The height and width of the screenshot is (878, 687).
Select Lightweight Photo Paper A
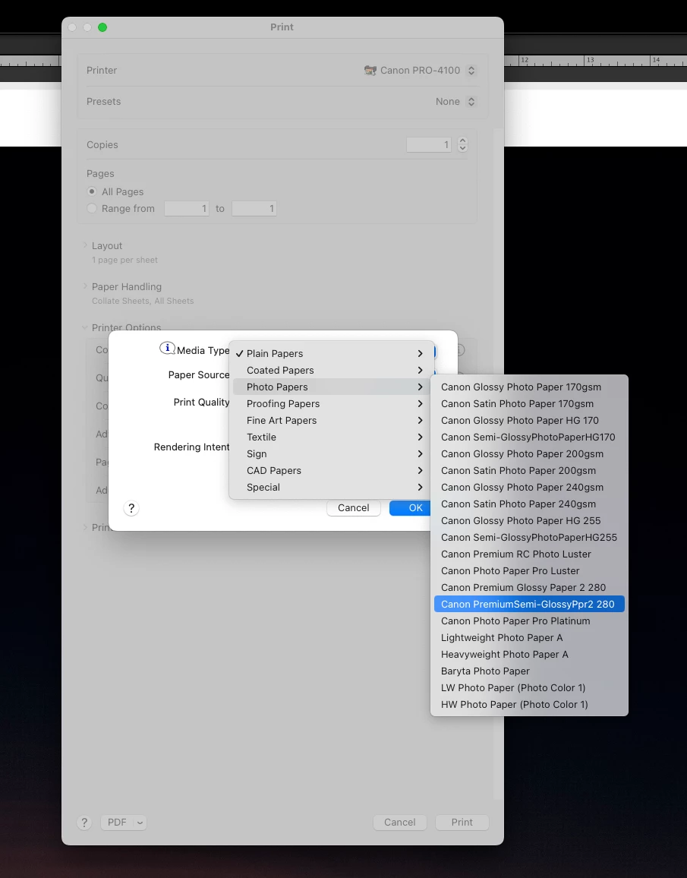[x=529, y=638]
